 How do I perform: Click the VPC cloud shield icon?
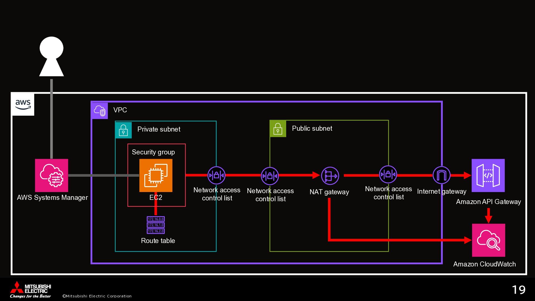click(x=100, y=111)
